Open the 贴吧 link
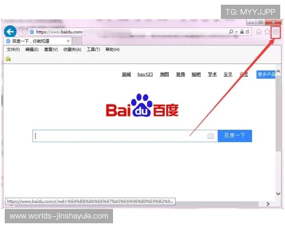The height and width of the screenshot is (228, 285). tap(196, 75)
